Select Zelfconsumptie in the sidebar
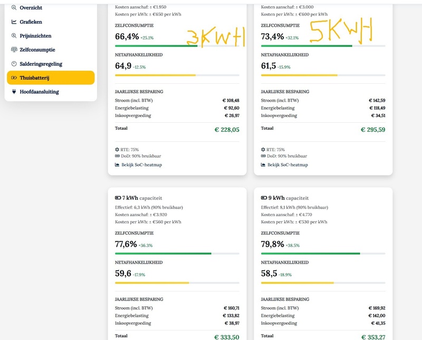Viewport: 422px width, 340px height. [x=51, y=50]
